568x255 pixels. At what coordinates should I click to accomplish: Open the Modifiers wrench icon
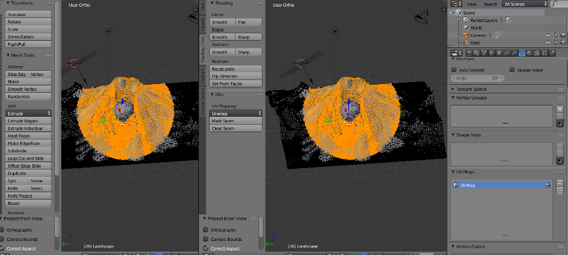pyautogui.click(x=514, y=53)
